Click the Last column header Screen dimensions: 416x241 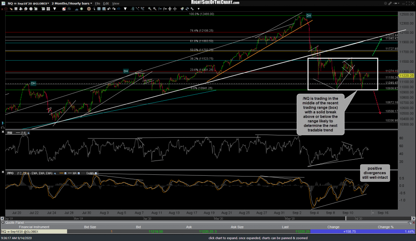tap(285, 227)
